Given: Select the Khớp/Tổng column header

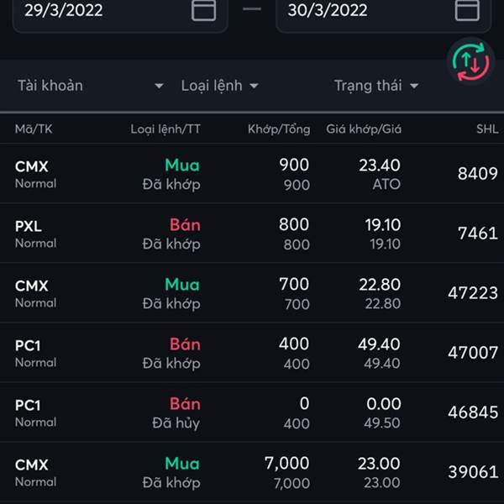Looking at the screenshot, I should point(279,129).
